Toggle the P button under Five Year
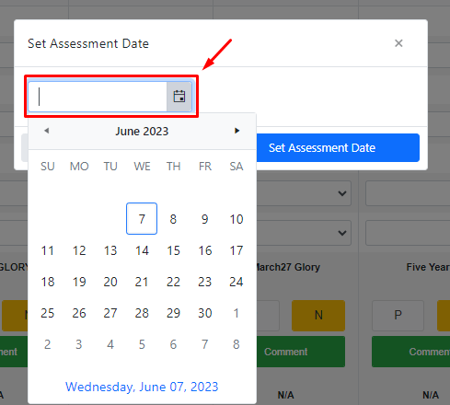The image size is (450, 405). coord(398,315)
